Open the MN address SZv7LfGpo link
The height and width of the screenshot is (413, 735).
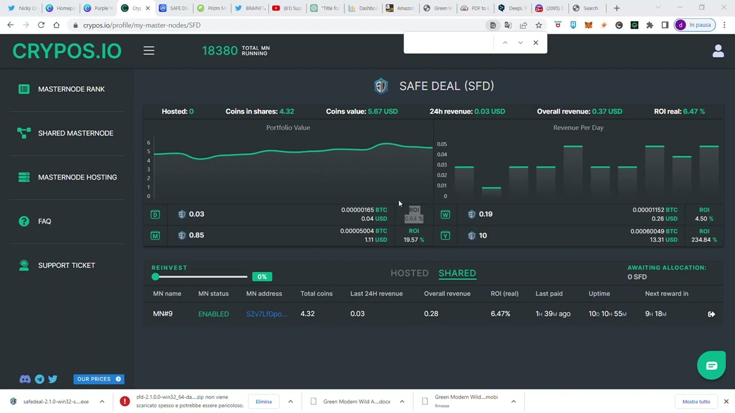click(266, 314)
